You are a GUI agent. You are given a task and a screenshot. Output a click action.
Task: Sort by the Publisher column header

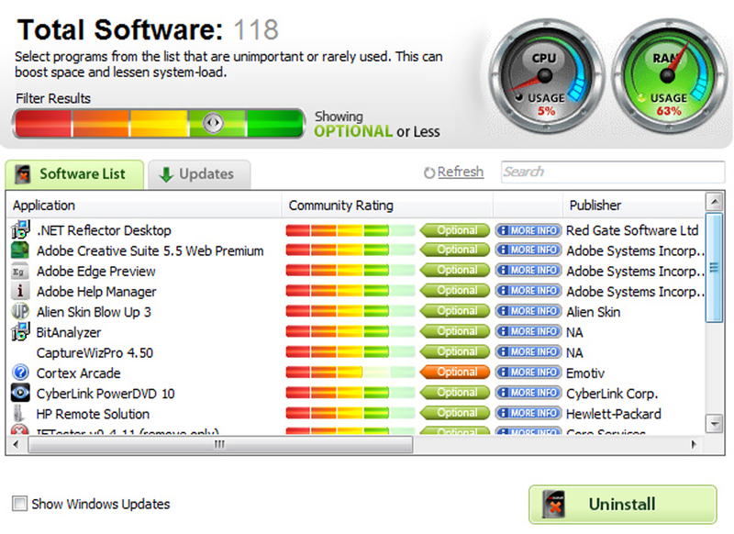coord(633,205)
